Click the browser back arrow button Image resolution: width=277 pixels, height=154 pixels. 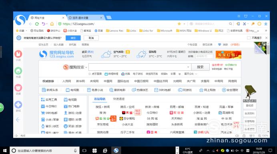(x=30, y=24)
